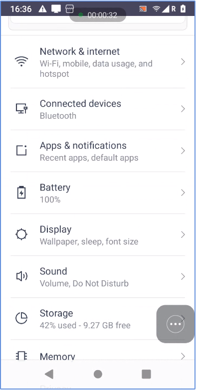Screen dimensions: 197x390
Task: Tap the Wi-Fi icon beside Network & internet
Action: [x=21, y=61]
